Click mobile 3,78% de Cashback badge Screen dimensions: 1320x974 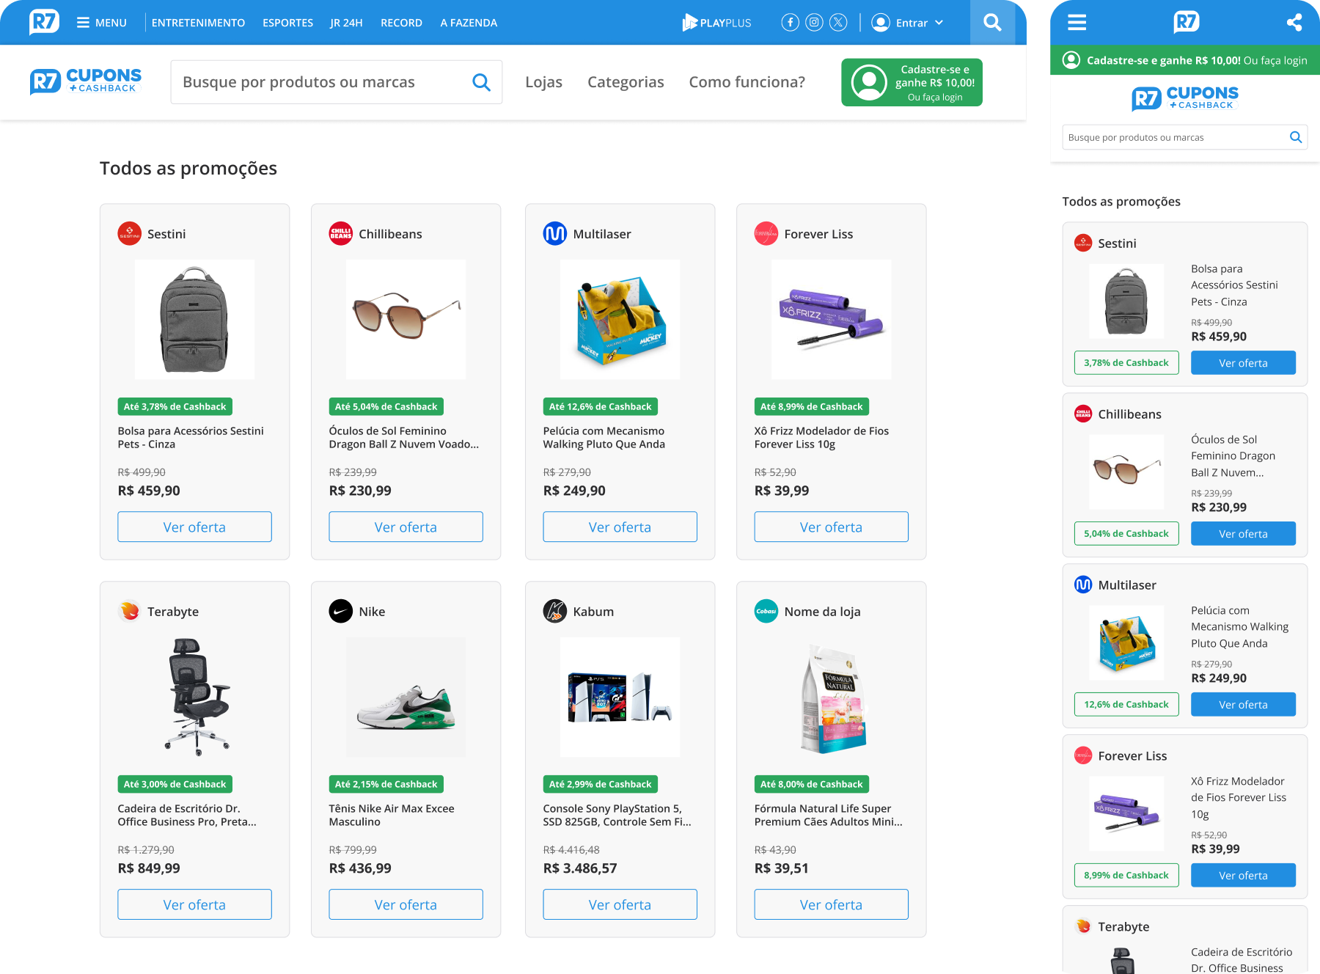pos(1126,363)
